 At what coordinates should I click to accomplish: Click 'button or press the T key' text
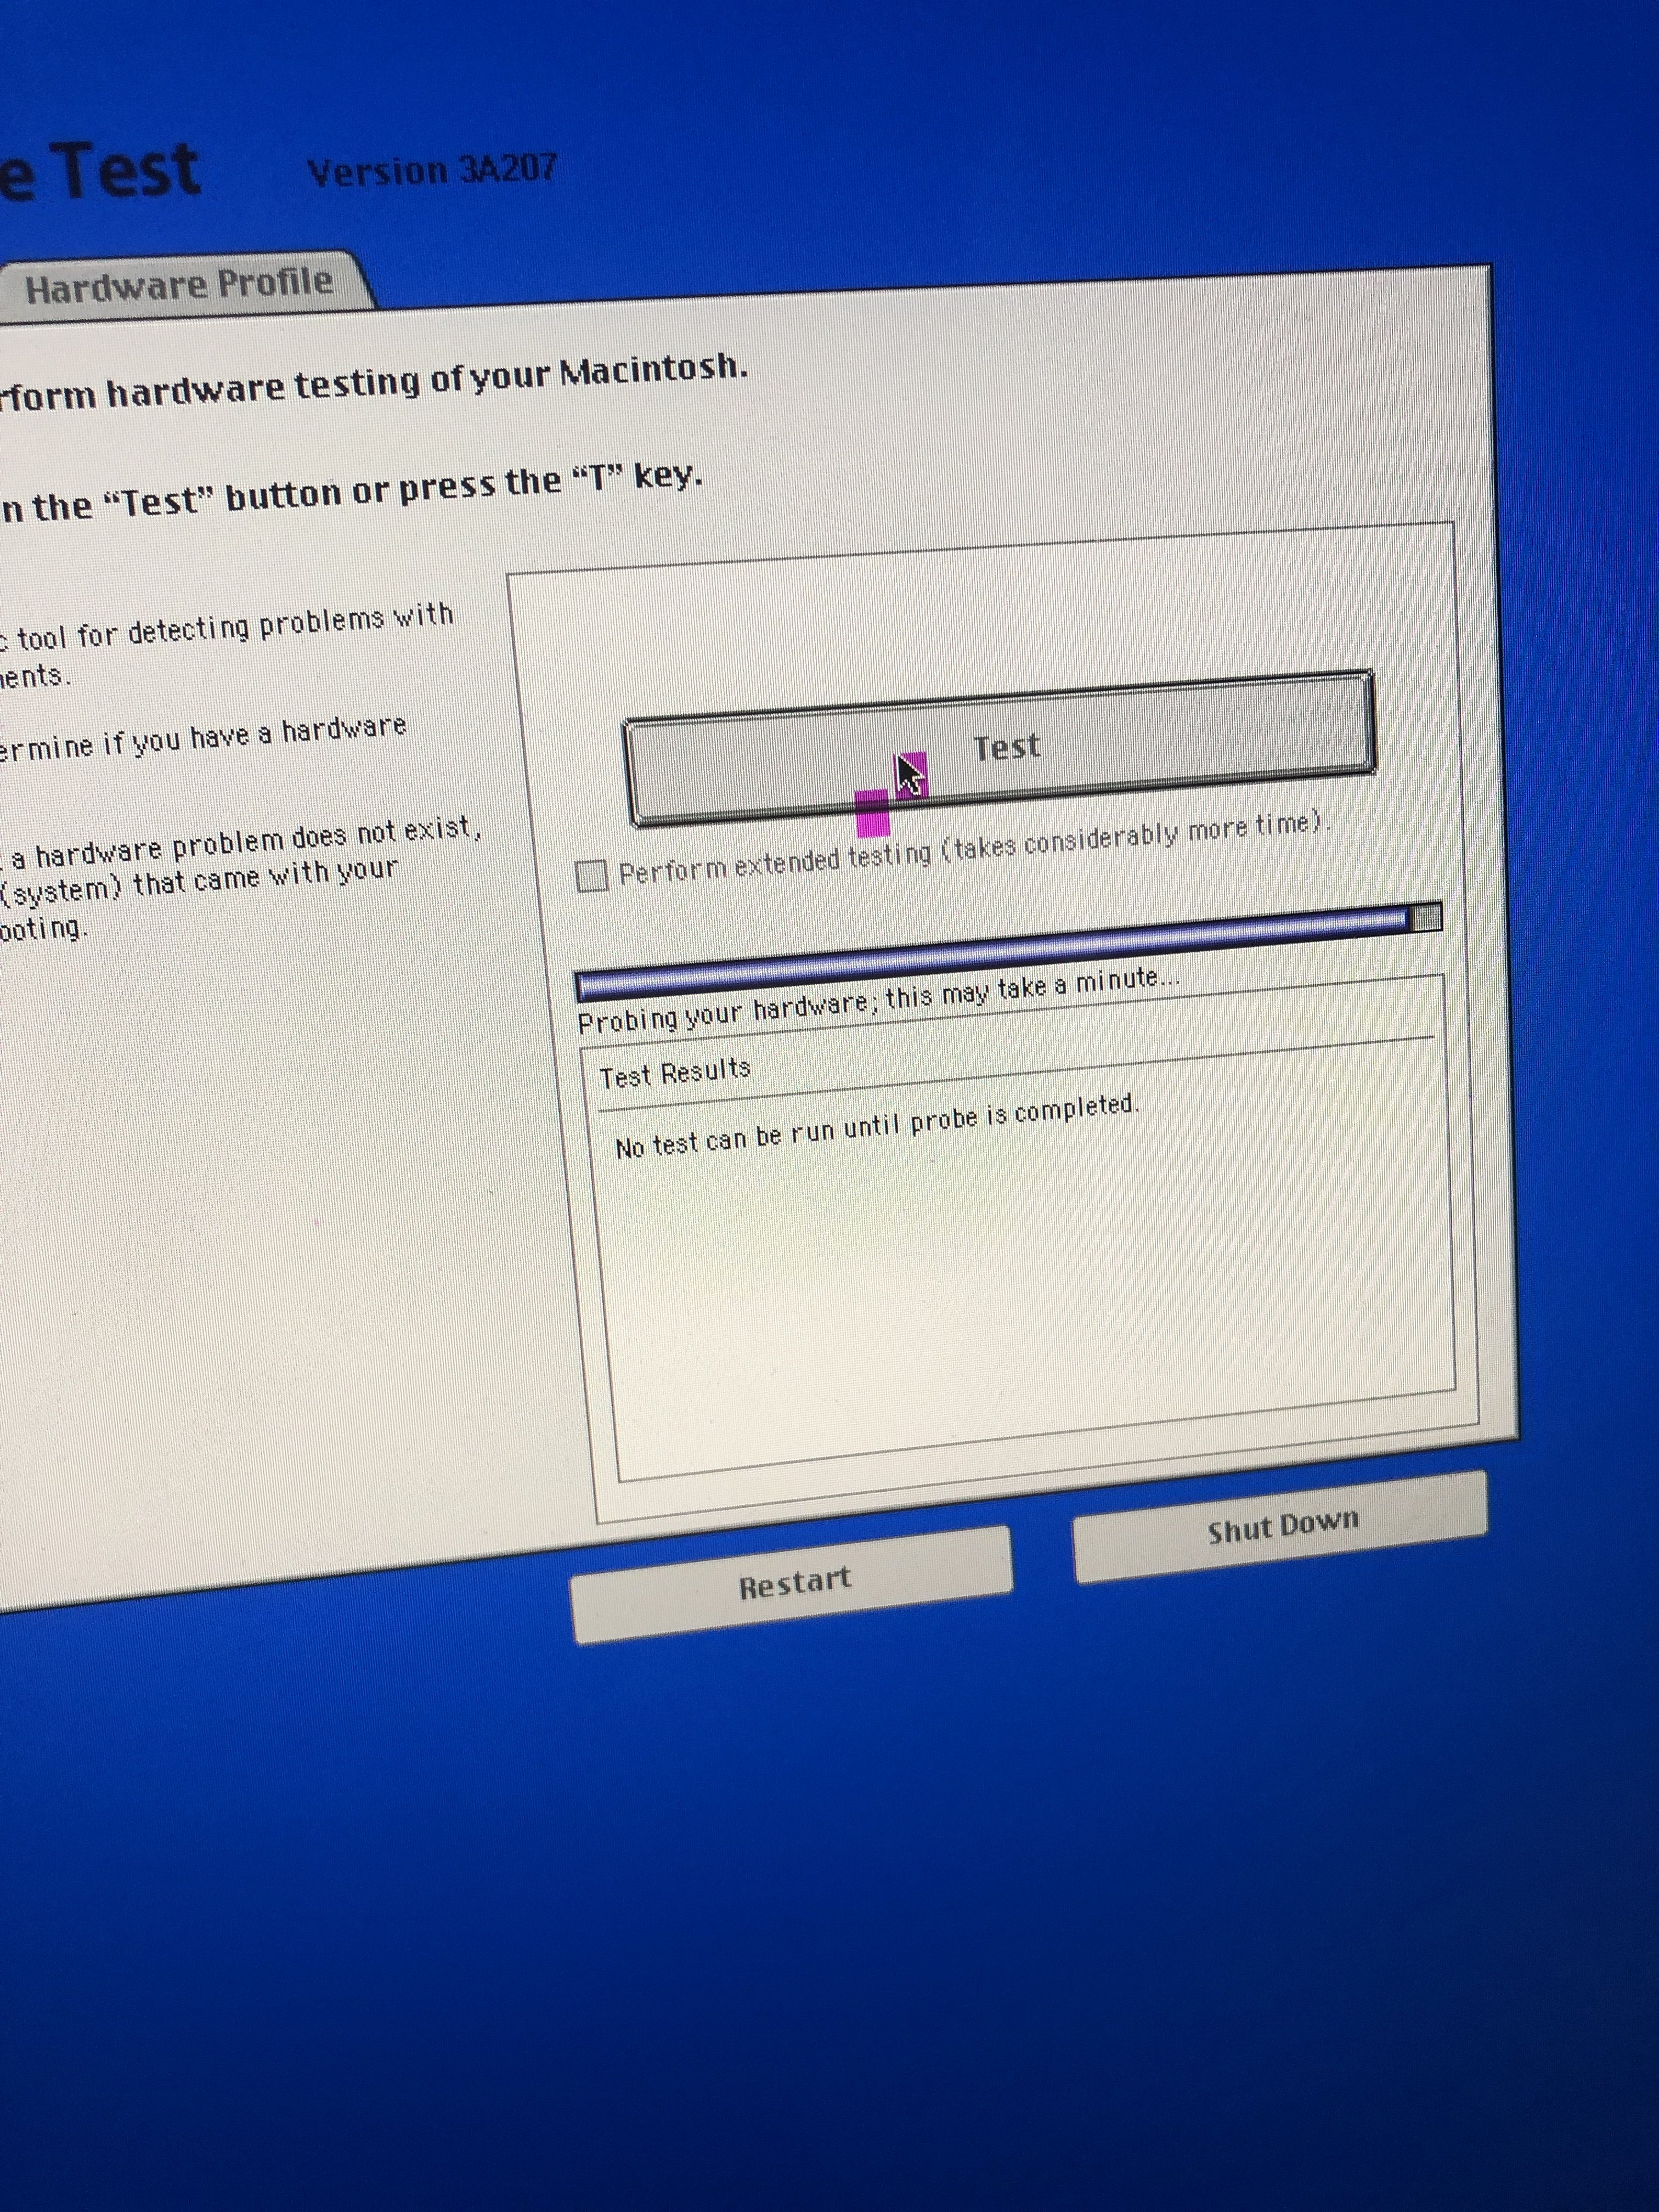tap(464, 487)
